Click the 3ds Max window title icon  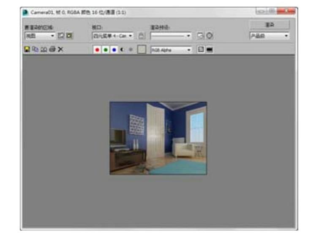25,13
